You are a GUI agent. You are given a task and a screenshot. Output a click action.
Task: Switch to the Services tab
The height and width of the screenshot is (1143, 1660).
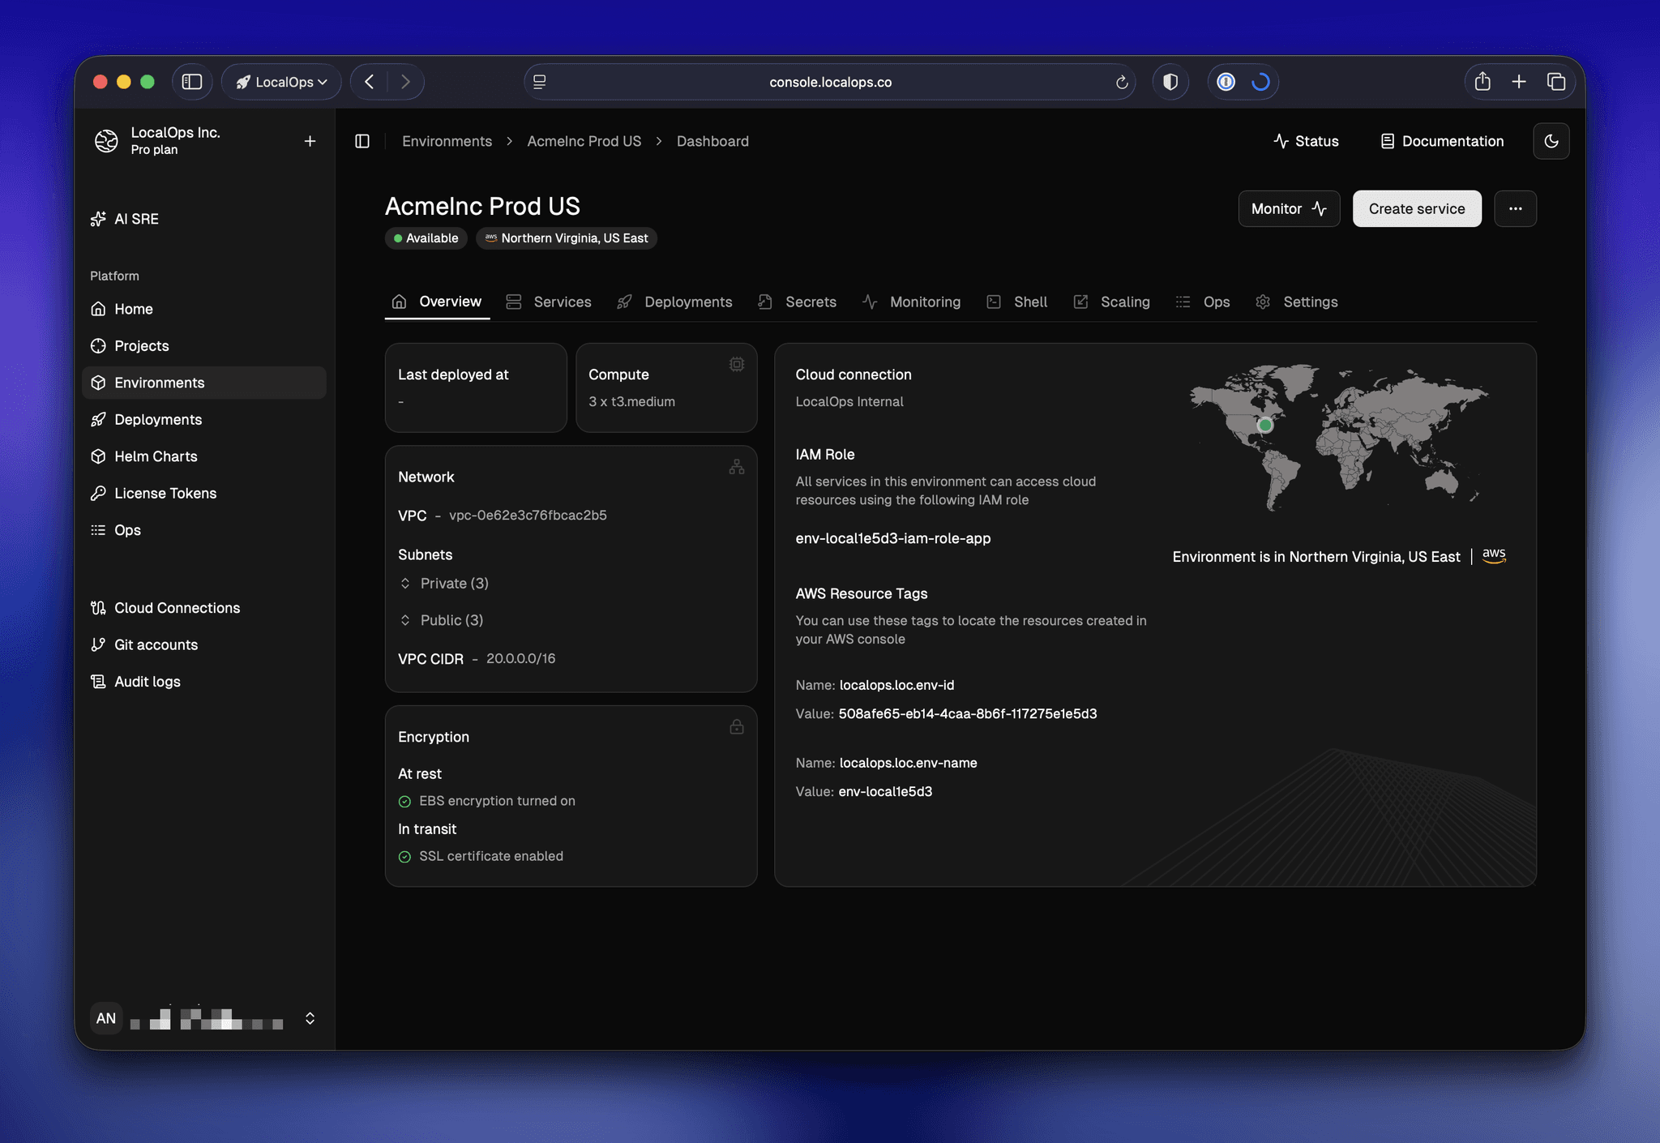click(549, 302)
